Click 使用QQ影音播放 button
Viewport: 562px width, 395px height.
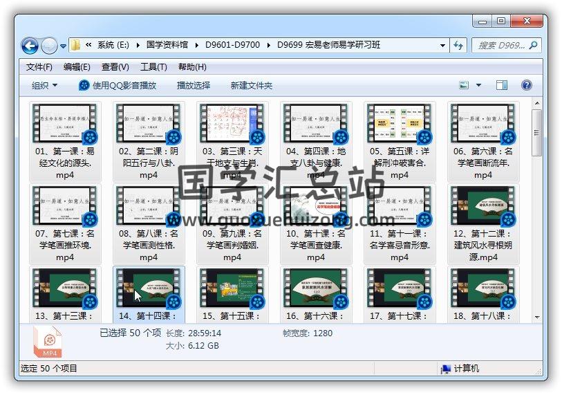tap(118, 85)
